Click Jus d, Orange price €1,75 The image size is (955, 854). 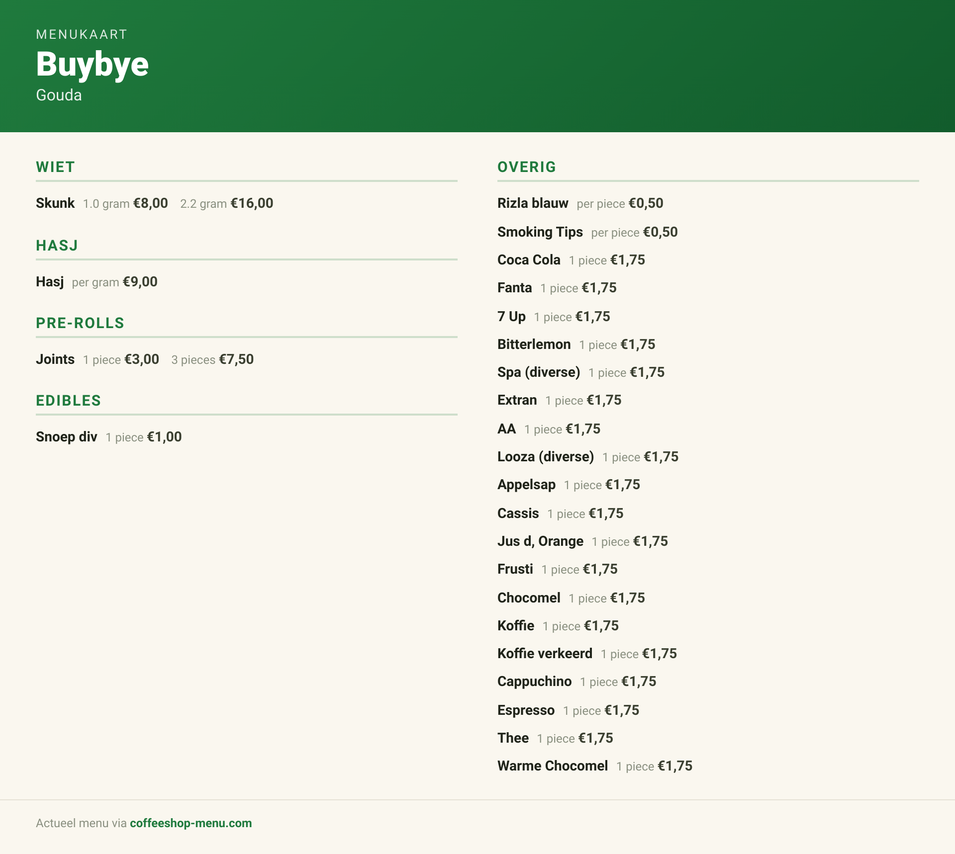651,541
